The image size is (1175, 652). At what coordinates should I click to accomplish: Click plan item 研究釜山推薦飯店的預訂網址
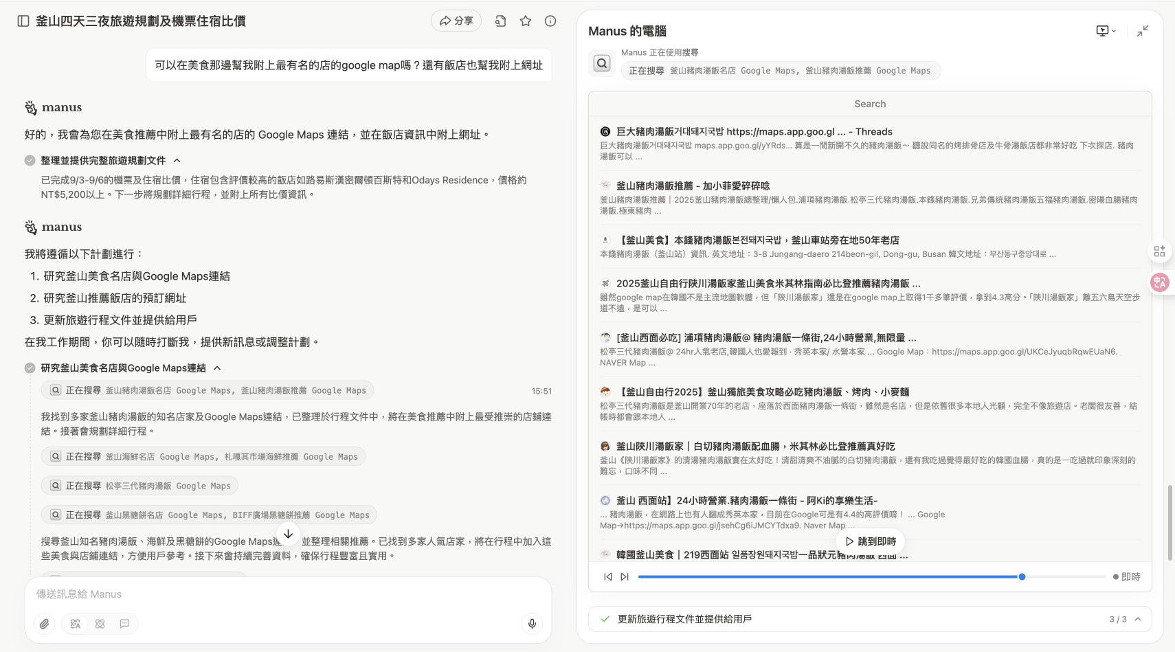pyautogui.click(x=115, y=298)
